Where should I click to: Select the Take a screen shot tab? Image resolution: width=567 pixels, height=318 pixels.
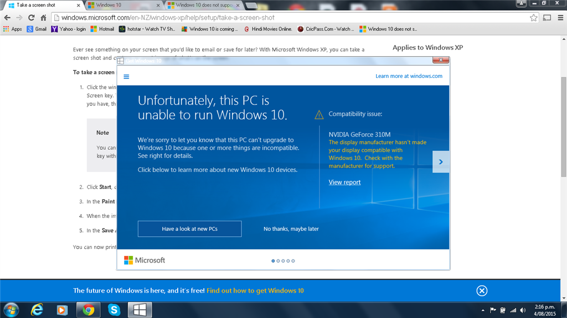point(43,5)
